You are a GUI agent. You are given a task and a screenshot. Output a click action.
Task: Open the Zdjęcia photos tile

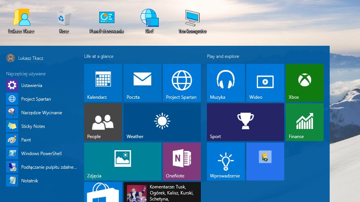(123, 162)
